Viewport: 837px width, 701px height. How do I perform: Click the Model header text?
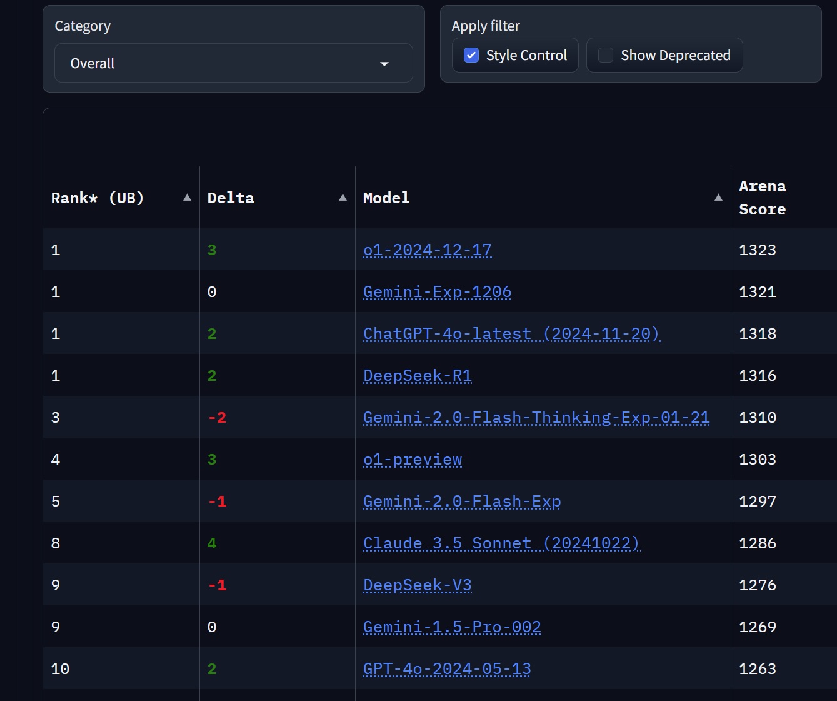386,198
